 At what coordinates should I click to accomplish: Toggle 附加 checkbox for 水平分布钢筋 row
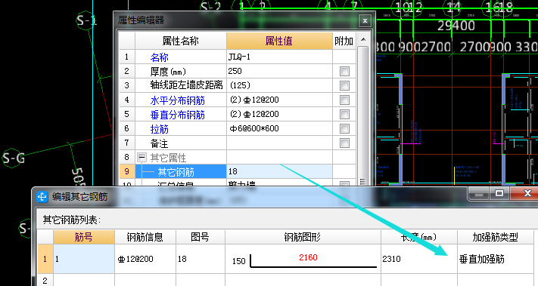pos(344,100)
